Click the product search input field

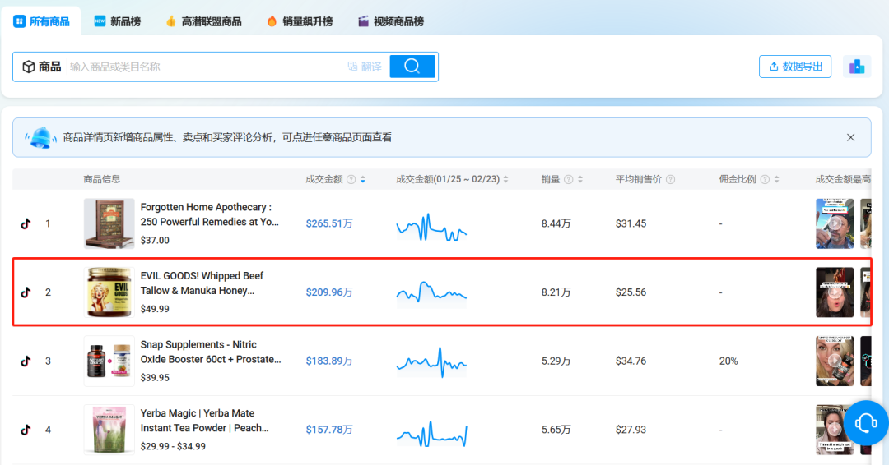(x=204, y=67)
